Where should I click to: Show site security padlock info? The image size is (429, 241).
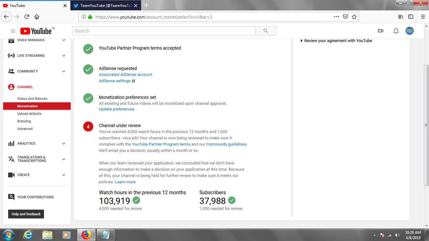pos(90,17)
